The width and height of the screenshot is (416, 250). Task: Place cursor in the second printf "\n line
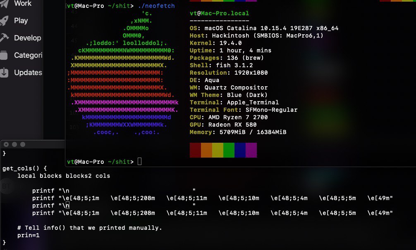[114, 205]
